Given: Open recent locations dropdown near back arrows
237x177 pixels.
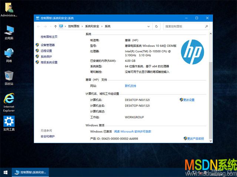Looking at the screenshot, I should [51, 27].
